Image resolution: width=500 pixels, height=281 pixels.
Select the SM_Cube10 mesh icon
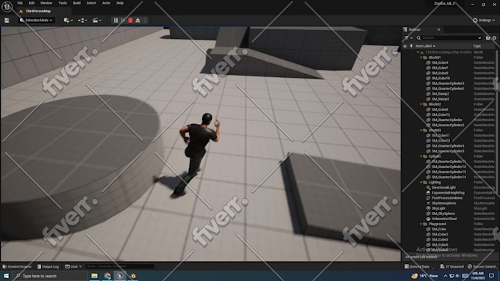(x=428, y=79)
